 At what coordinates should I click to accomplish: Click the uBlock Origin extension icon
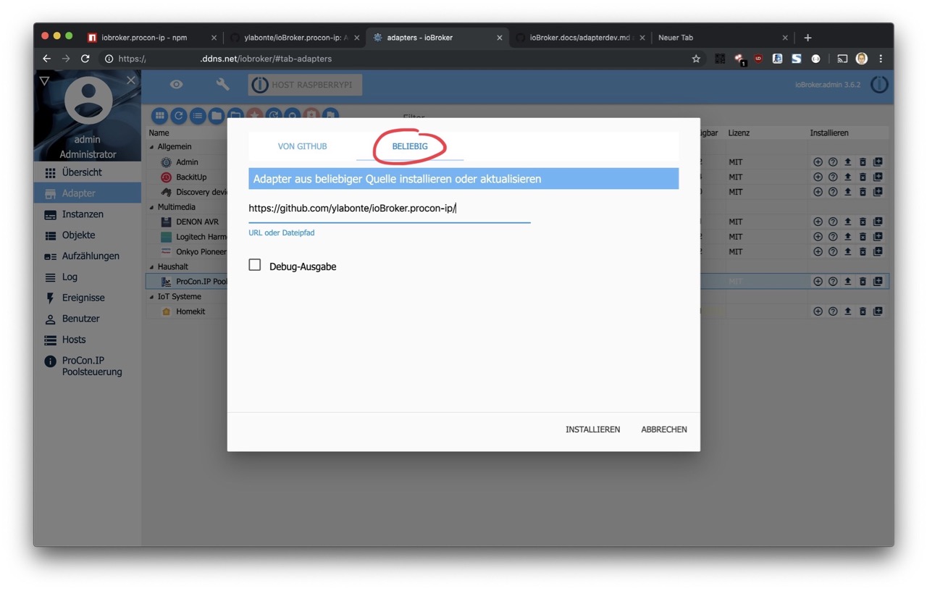tap(758, 59)
